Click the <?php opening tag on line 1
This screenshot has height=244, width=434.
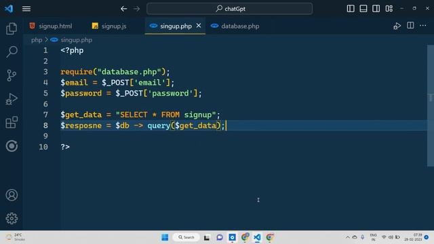72,51
